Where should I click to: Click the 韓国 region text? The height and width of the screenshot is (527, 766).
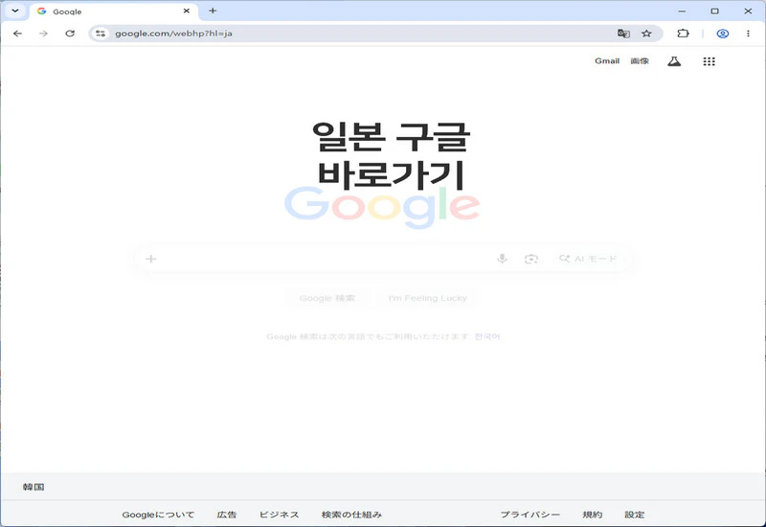(x=34, y=487)
